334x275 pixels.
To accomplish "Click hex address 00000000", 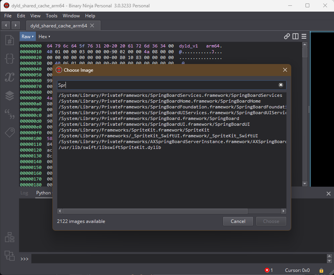I will (31, 46).
